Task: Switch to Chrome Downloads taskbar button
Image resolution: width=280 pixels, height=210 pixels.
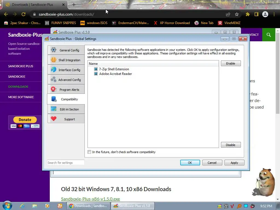Action: (x=88, y=206)
